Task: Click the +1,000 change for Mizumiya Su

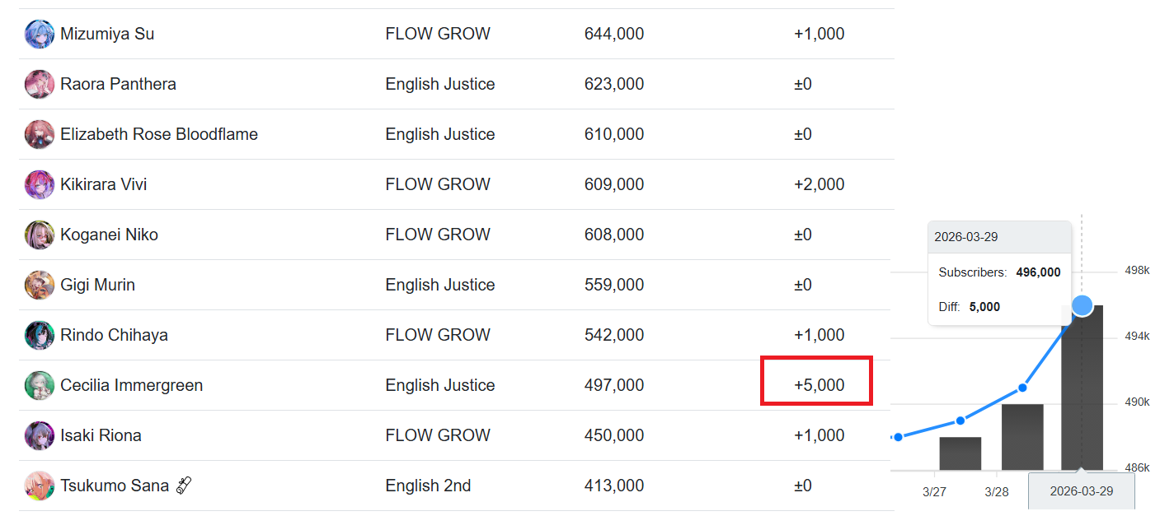Action: [819, 35]
